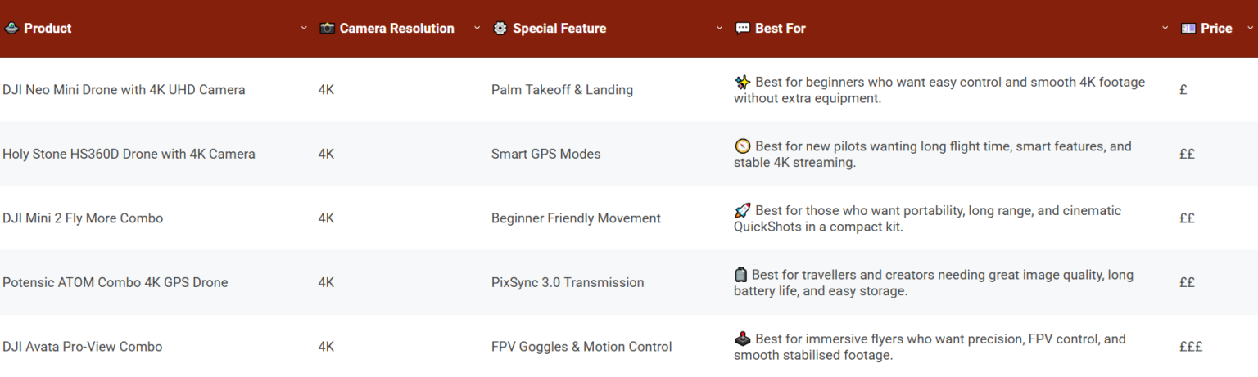This screenshot has width=1258, height=377.
Task: Click the compass emoji in Holy Stone row
Action: pos(742,146)
